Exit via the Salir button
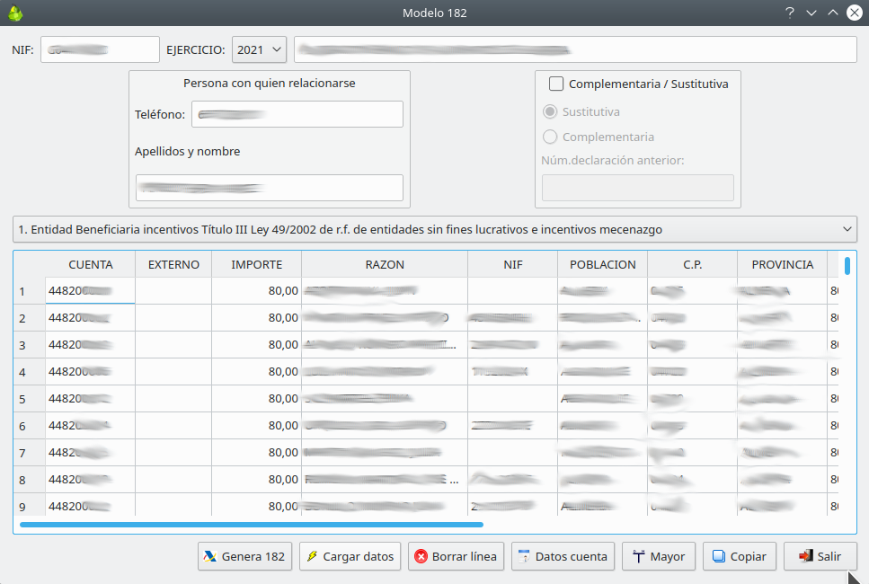869x584 pixels. [x=820, y=556]
